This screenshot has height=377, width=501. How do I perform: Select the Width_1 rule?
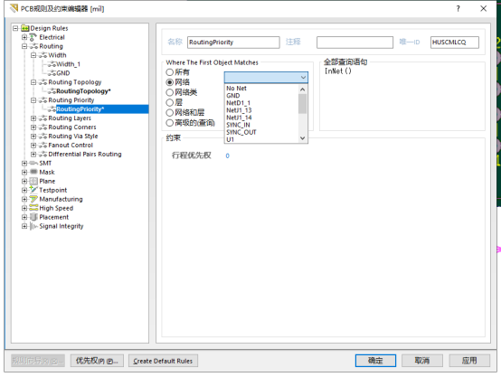click(x=68, y=64)
